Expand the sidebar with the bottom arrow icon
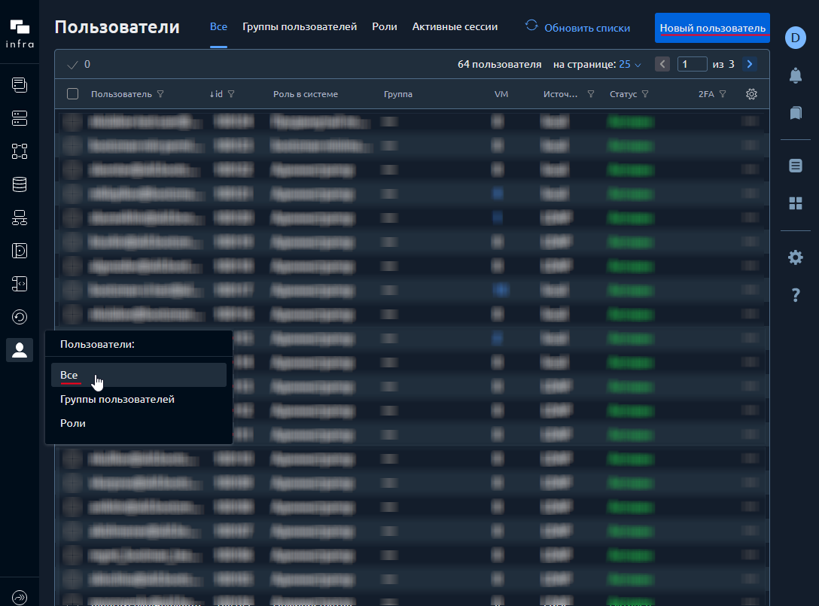The image size is (819, 606). point(20,597)
